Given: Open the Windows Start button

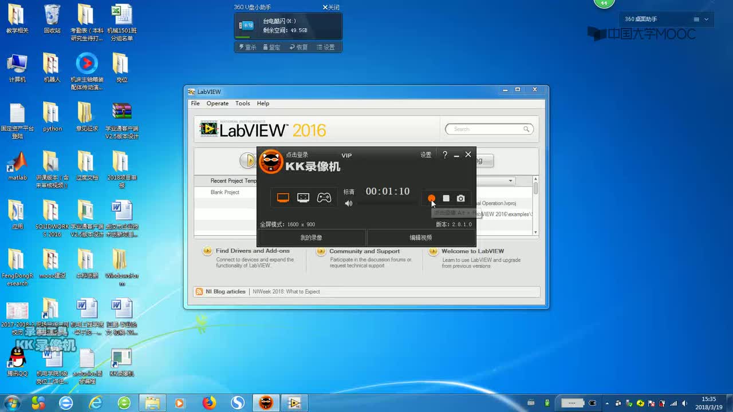Looking at the screenshot, I should (11, 403).
